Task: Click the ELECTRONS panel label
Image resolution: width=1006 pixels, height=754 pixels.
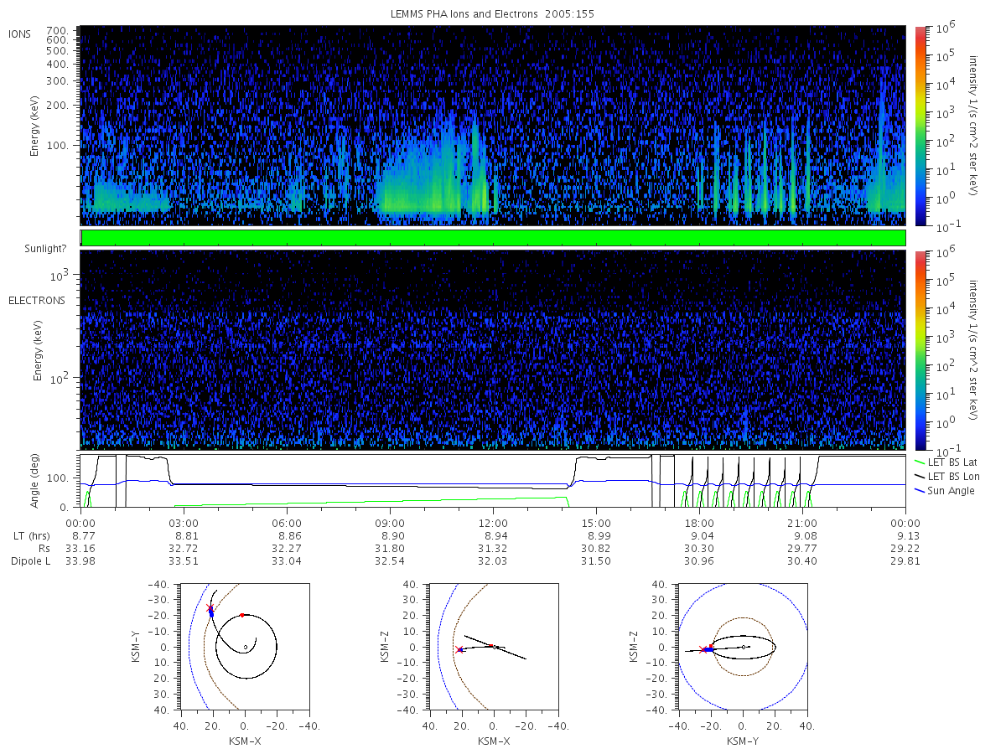Action: tap(36, 300)
